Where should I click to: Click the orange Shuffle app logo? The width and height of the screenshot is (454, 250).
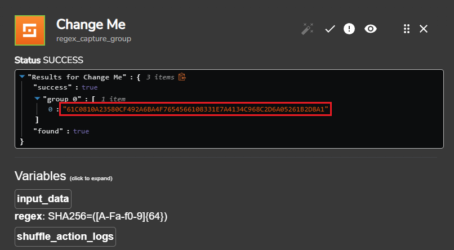[30, 30]
